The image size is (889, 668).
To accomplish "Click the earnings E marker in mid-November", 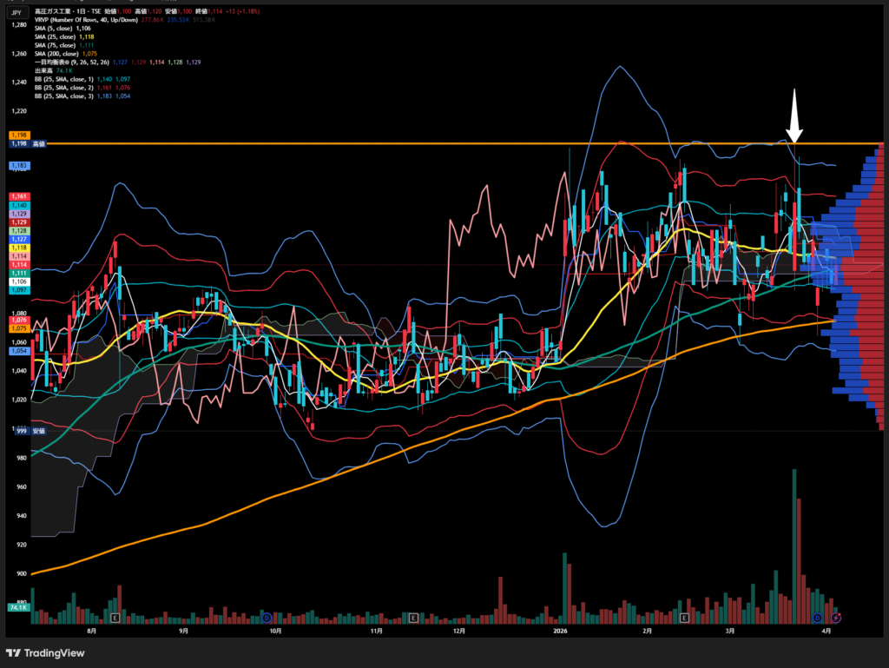I will pos(413,617).
